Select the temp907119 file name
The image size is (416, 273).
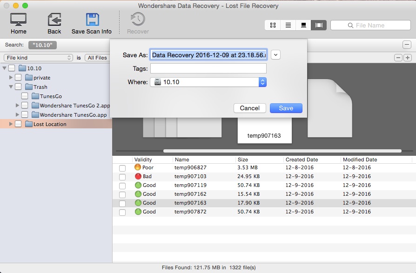190,185
